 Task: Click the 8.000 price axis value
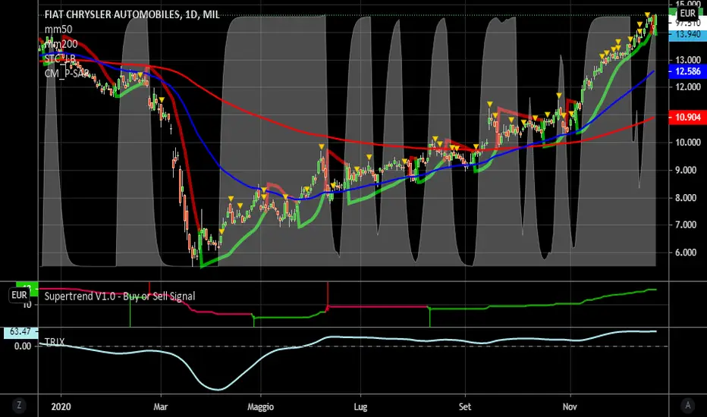pos(687,197)
